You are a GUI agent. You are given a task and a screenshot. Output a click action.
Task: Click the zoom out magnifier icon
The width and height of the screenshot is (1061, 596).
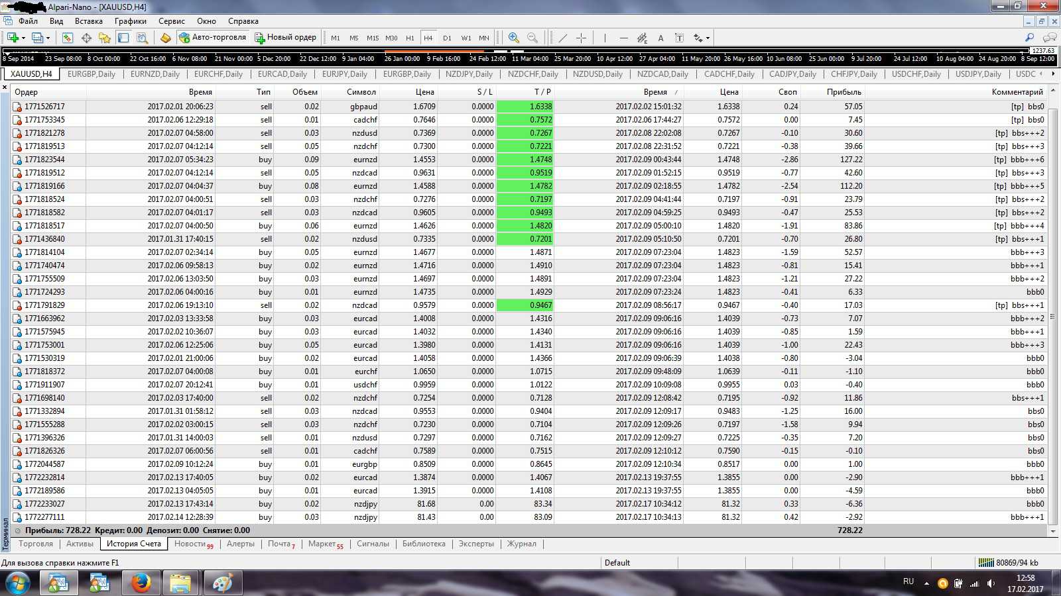(x=532, y=38)
